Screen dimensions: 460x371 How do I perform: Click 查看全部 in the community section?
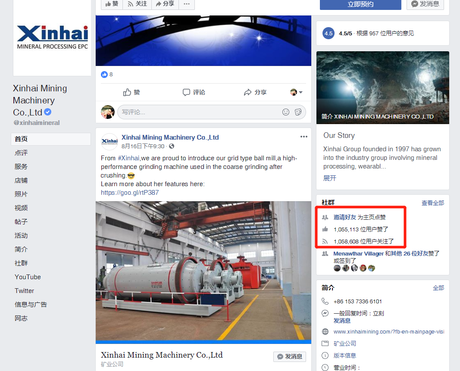click(x=433, y=203)
